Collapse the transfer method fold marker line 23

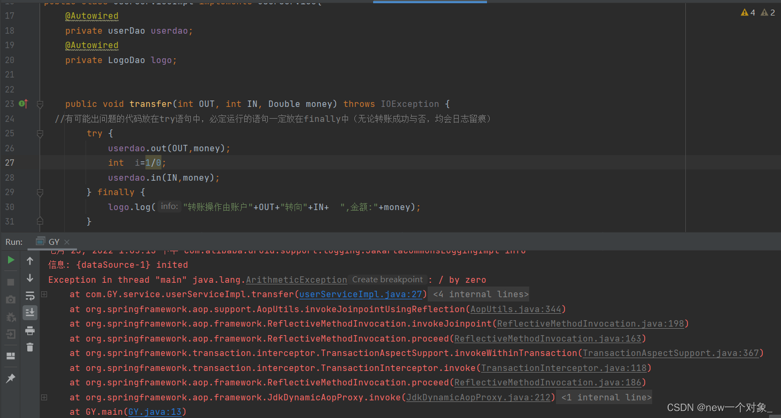40,104
